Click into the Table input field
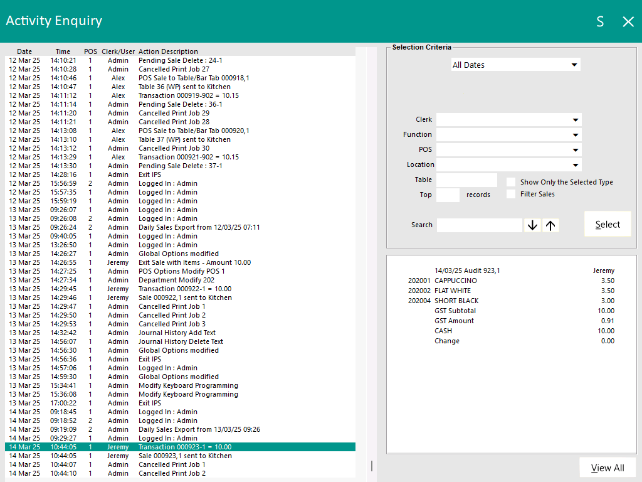The image size is (642, 482). click(x=466, y=180)
